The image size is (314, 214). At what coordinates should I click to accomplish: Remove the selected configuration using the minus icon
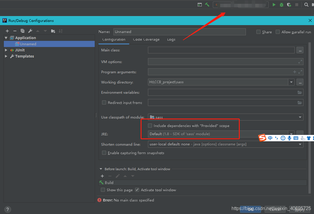click(15, 31)
